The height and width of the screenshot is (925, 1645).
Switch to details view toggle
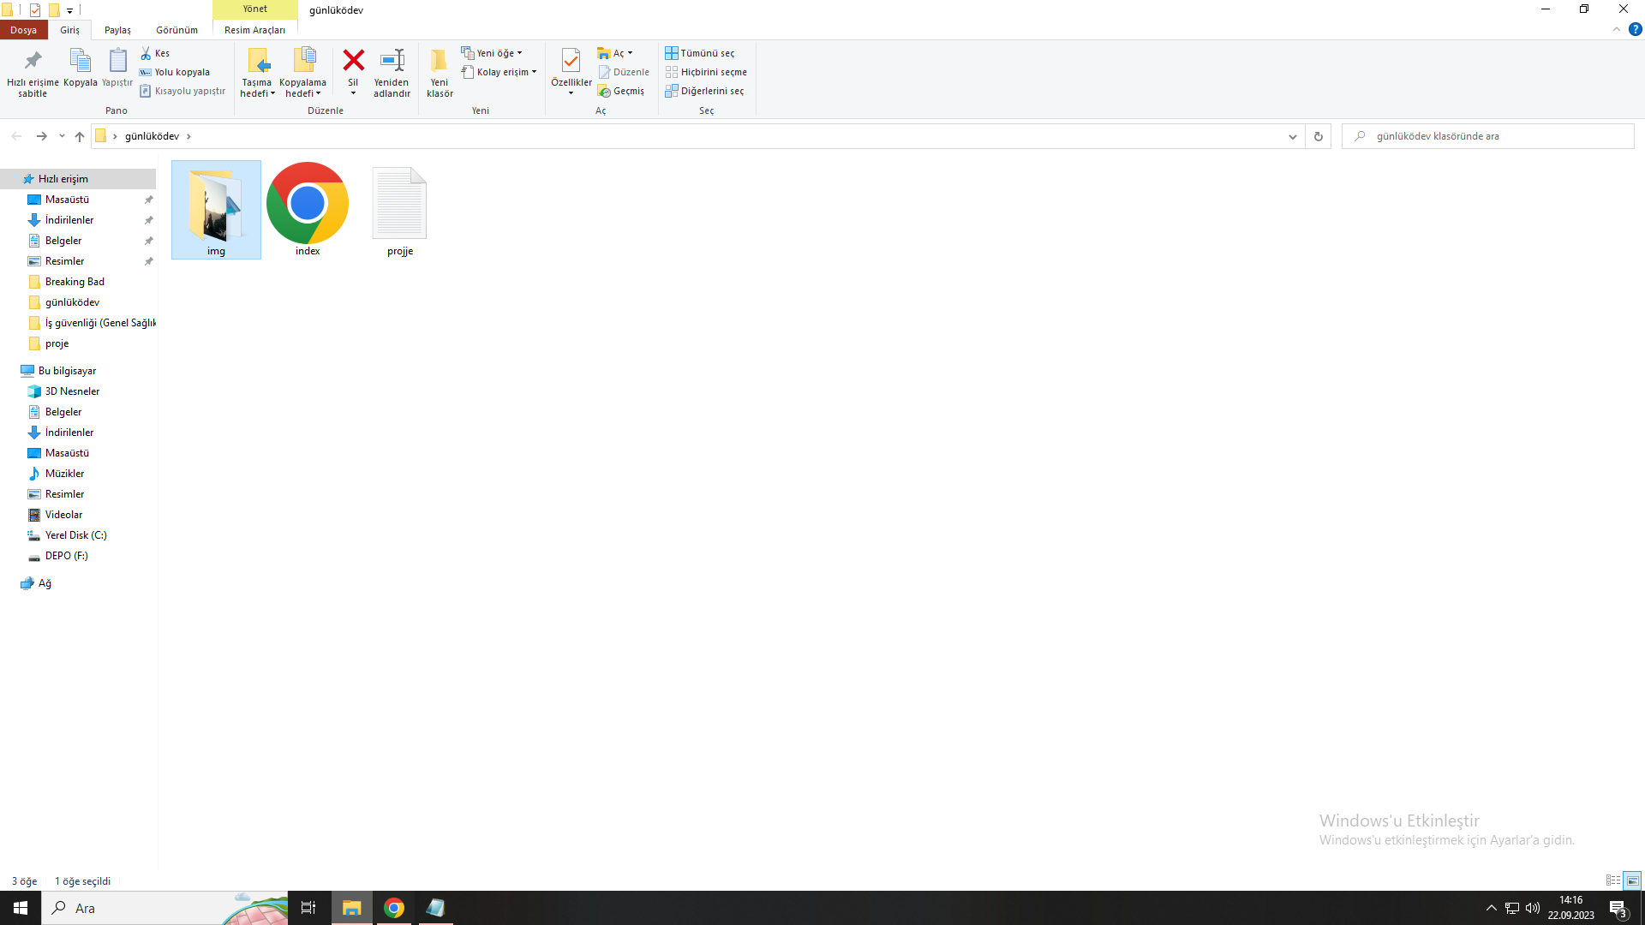coord(1613,880)
